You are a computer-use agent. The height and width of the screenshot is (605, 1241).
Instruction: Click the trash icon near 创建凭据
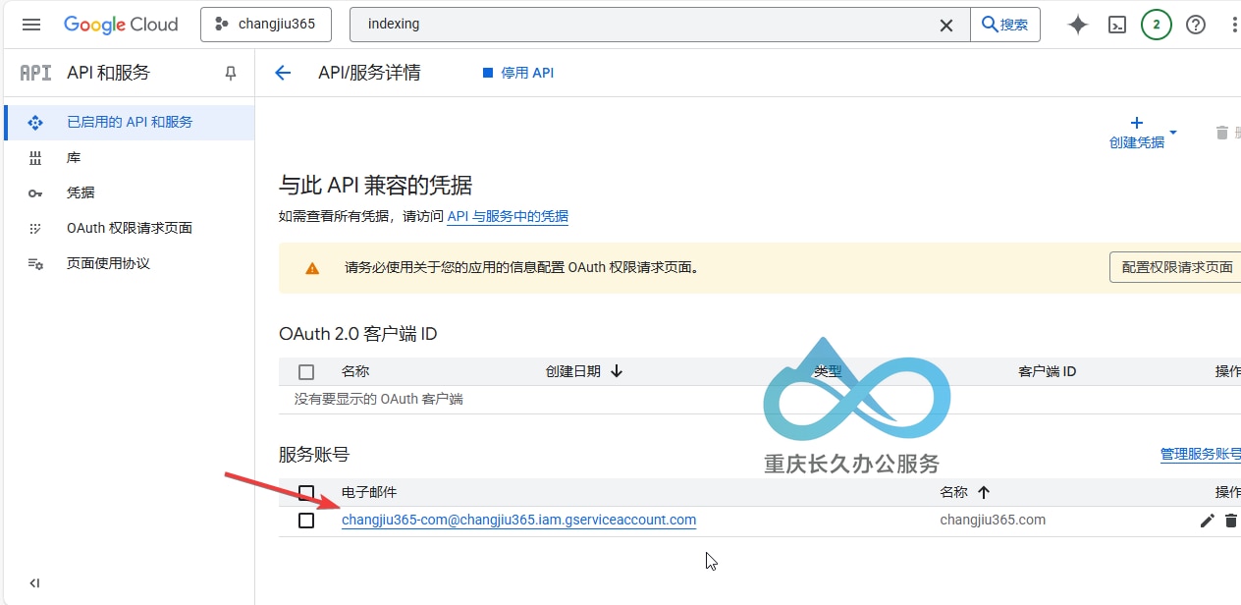click(x=1222, y=133)
